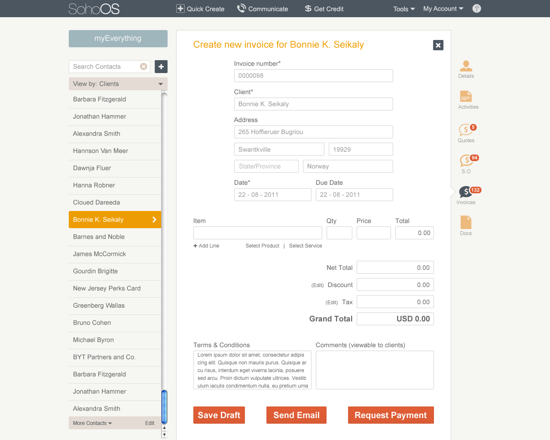Click the country field Norway
550x440 pixels.
(348, 166)
